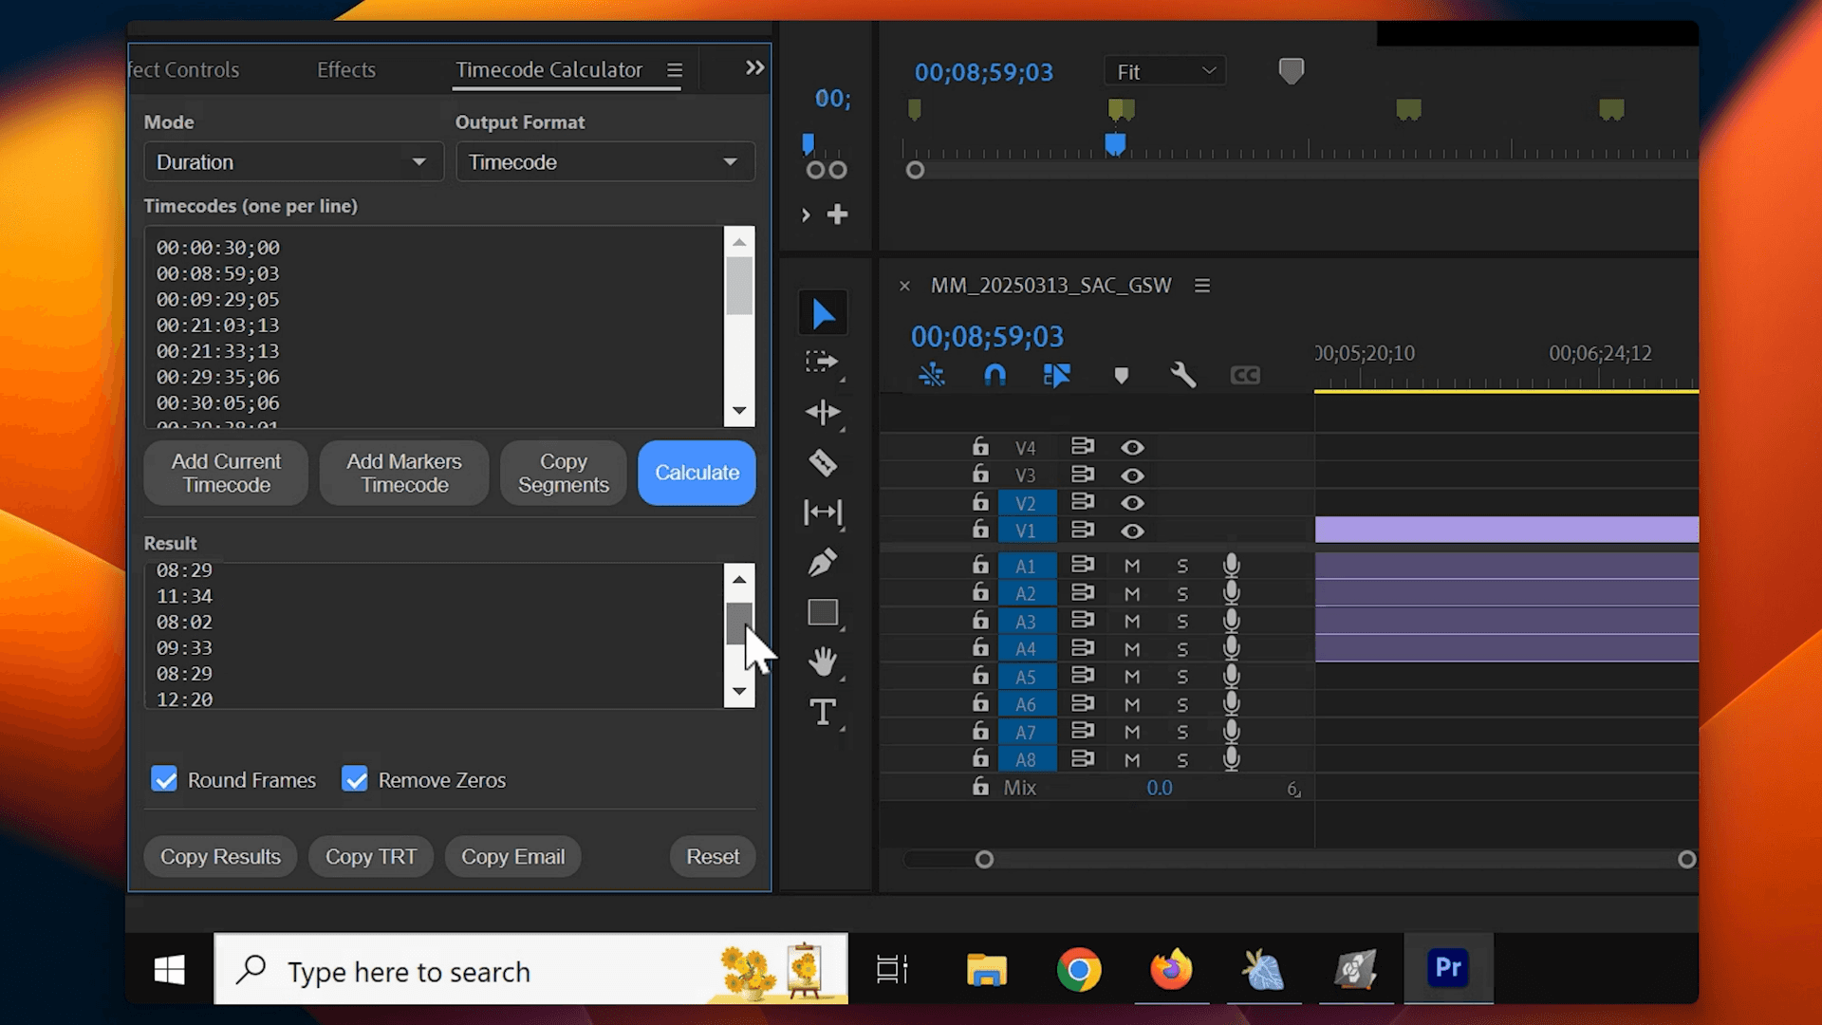Click the Captions CC icon
1822x1025 pixels.
[1245, 376]
